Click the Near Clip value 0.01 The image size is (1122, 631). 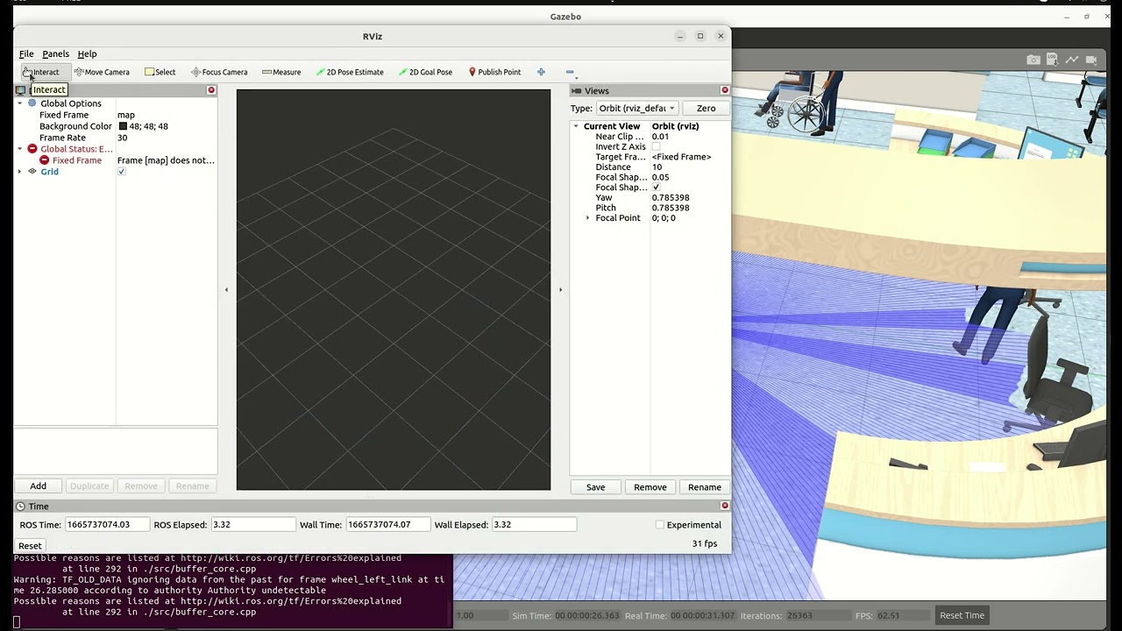click(660, 137)
